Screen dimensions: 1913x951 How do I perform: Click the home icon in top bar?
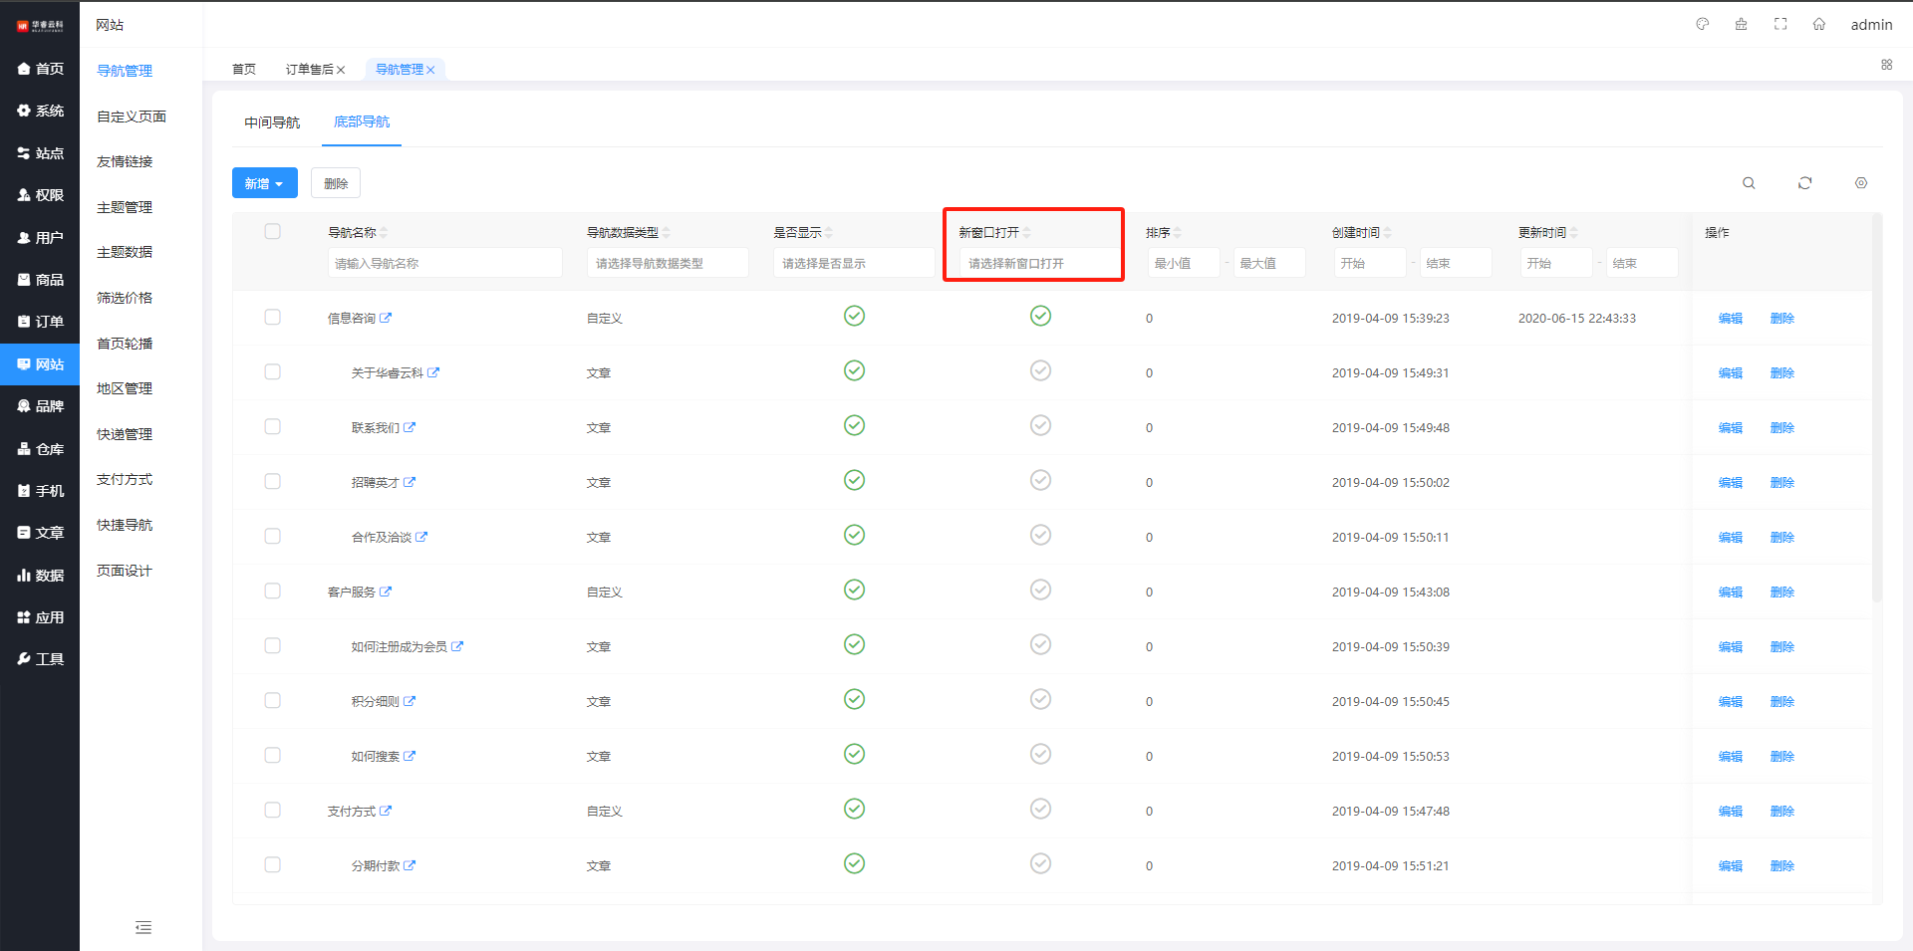tap(1818, 25)
